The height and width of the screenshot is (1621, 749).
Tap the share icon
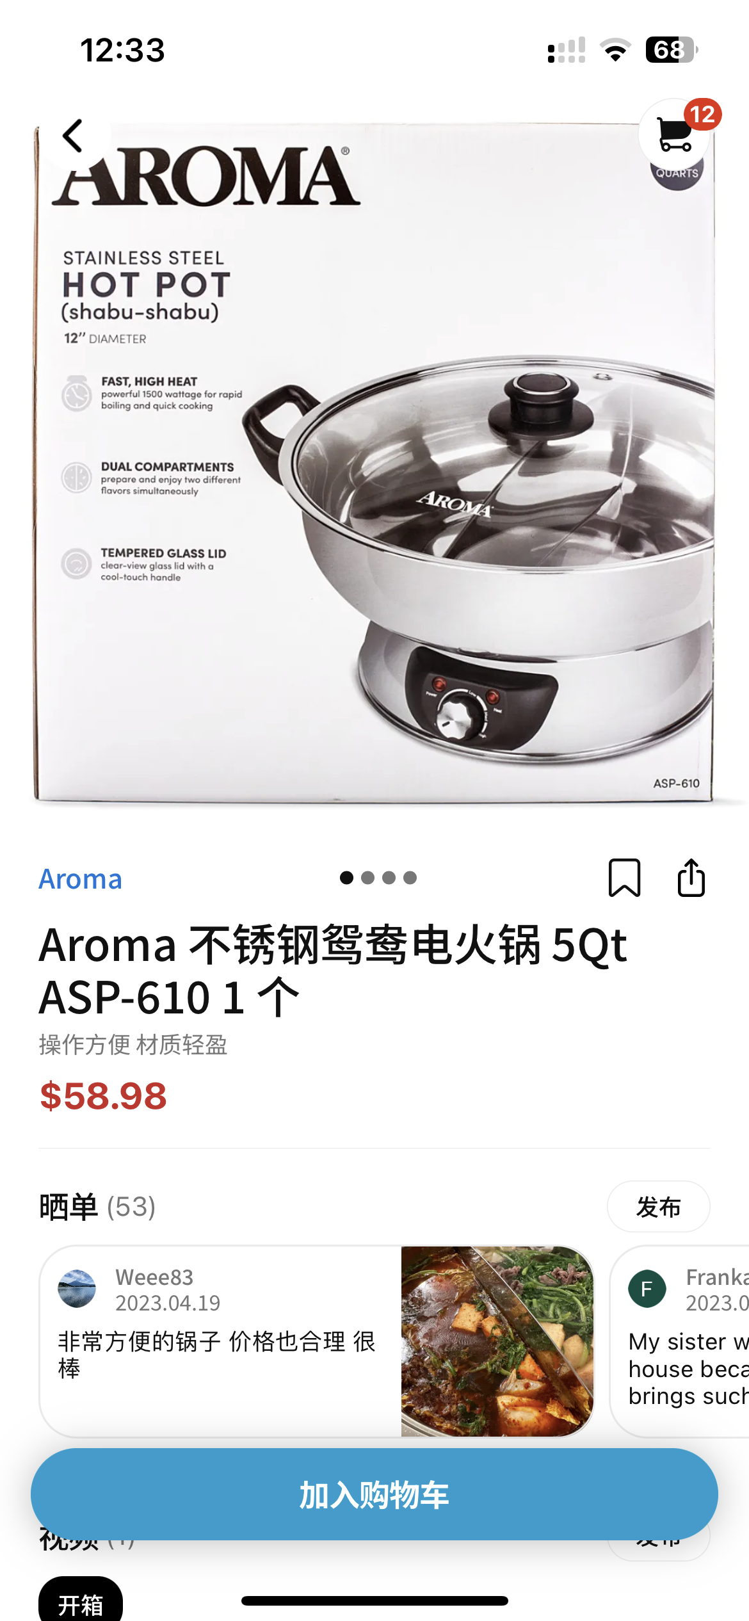(691, 878)
